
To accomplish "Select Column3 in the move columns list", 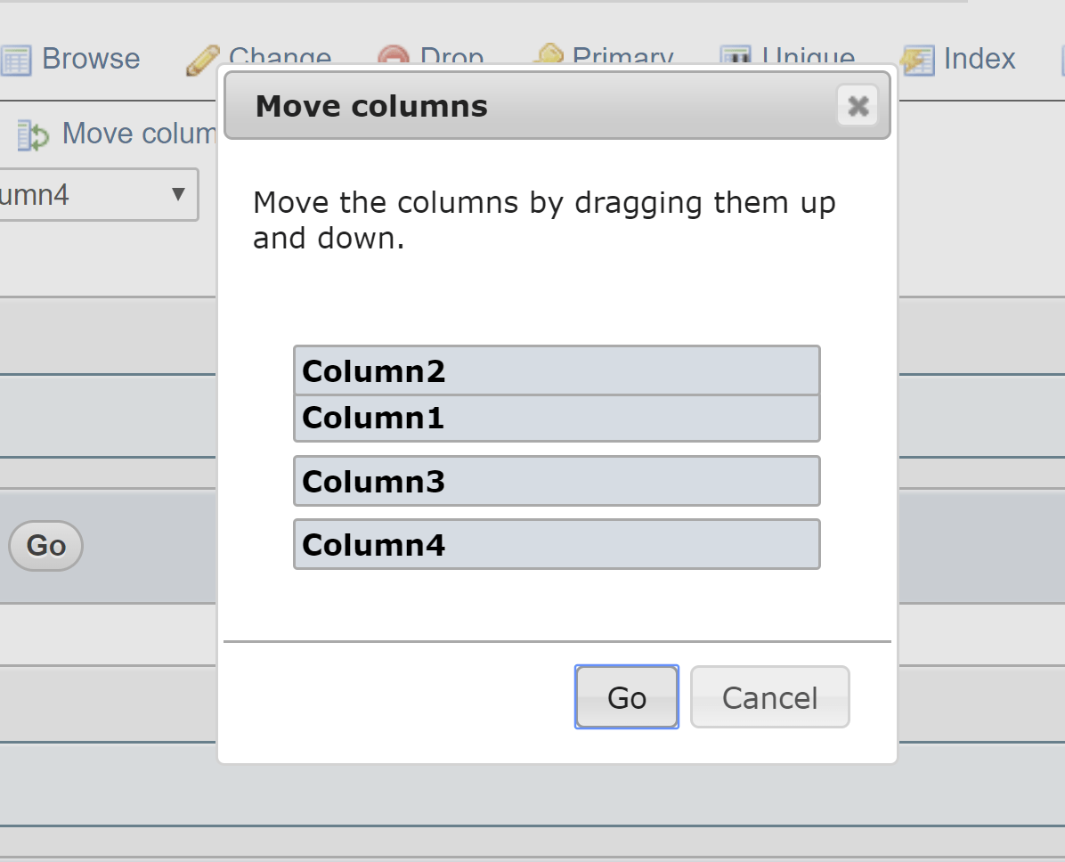I will coord(556,481).
